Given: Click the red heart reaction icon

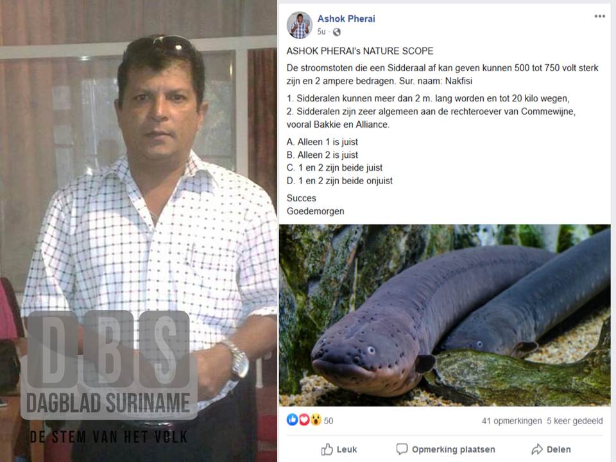Looking at the screenshot, I should pos(304,420).
